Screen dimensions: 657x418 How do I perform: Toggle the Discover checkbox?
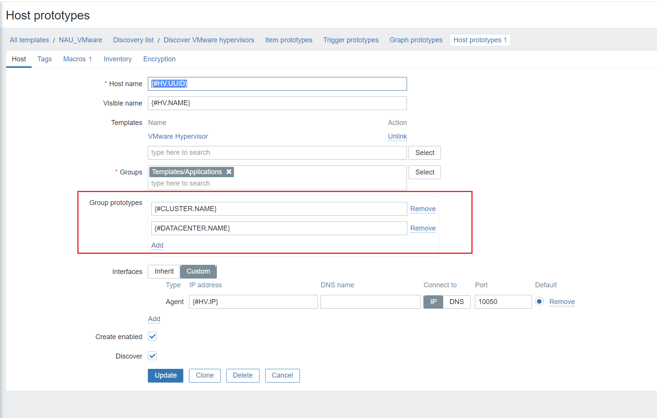(152, 356)
